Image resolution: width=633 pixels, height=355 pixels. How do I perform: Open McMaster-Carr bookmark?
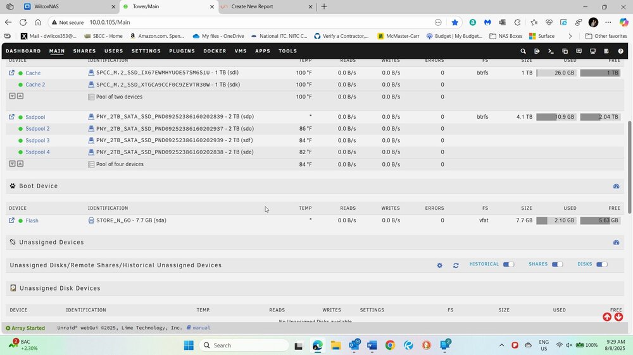pos(398,36)
